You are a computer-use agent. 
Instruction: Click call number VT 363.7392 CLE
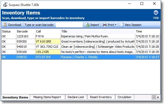48,47
